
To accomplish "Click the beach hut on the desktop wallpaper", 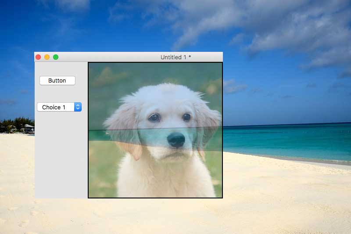I will [29, 128].
